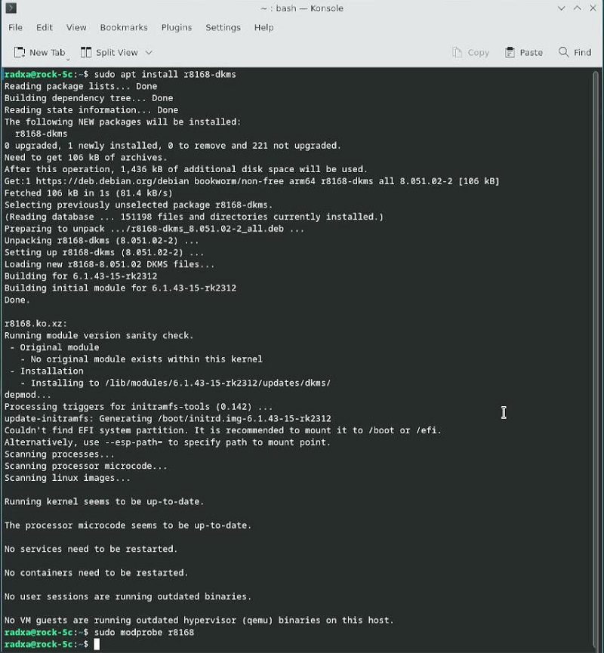604x653 pixels.
Task: Click 'No services need to be restarted.'
Action: pyautogui.click(x=91, y=549)
